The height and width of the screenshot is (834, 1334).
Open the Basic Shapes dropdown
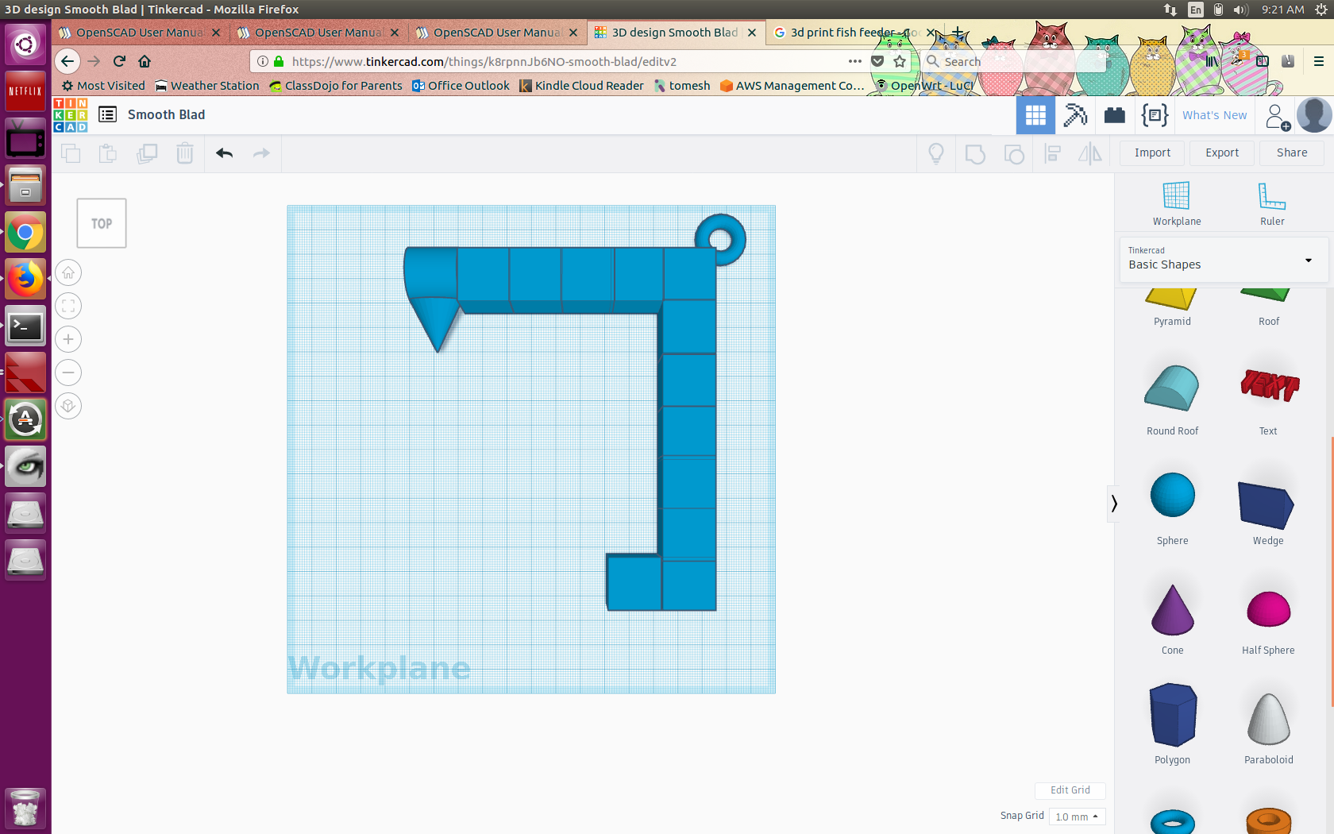[1221, 260]
